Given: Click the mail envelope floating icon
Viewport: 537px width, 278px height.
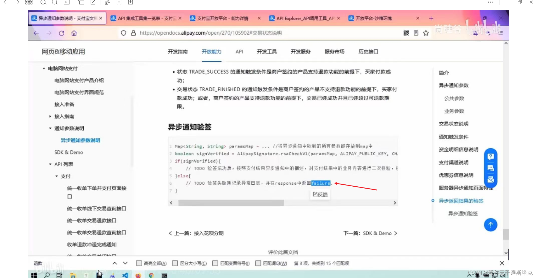Looking at the screenshot, I should 491,179.
